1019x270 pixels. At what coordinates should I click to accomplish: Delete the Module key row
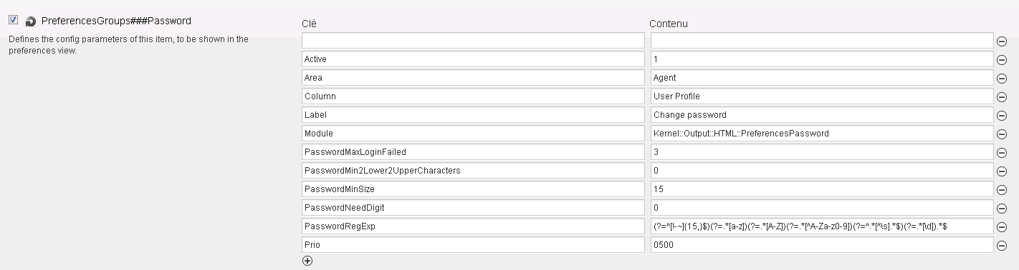pos(1002,134)
